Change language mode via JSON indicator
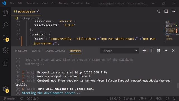Image resolution: width=179 pixels, height=101 pixels. [x=159, y=98]
